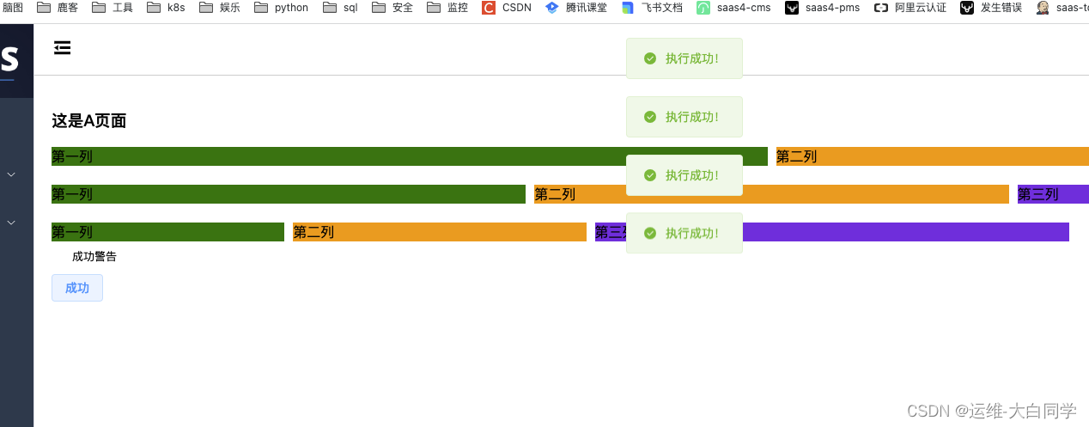The width and height of the screenshot is (1089, 427).
Task: Click the 成功警告 text
Action: [x=94, y=256]
